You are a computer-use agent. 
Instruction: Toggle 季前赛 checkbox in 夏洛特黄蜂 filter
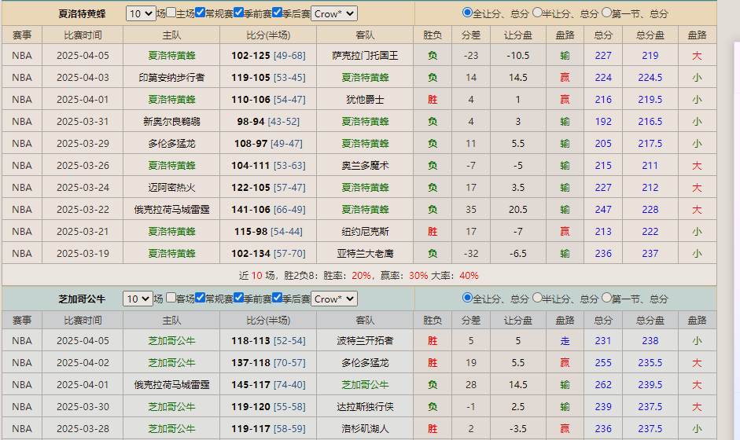pos(239,13)
